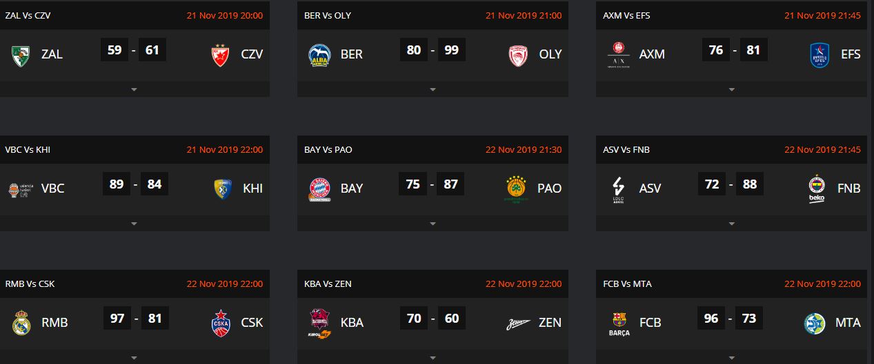
Task: Click the Anadolu Efes (EFS) logo
Action: 819,55
